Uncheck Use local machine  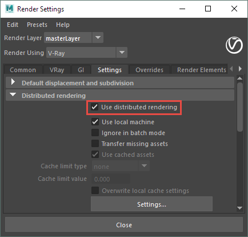point(95,122)
